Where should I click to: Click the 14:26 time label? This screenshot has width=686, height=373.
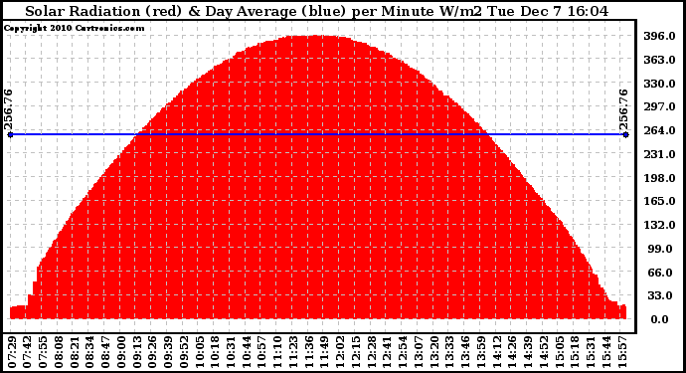pos(512,352)
